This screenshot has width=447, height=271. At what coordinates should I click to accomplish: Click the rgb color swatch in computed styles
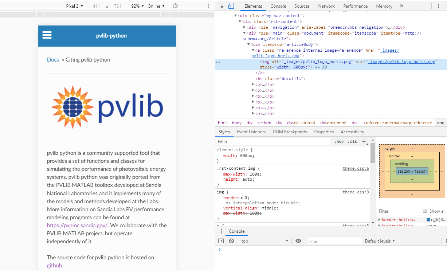pyautogui.click(x=428, y=220)
